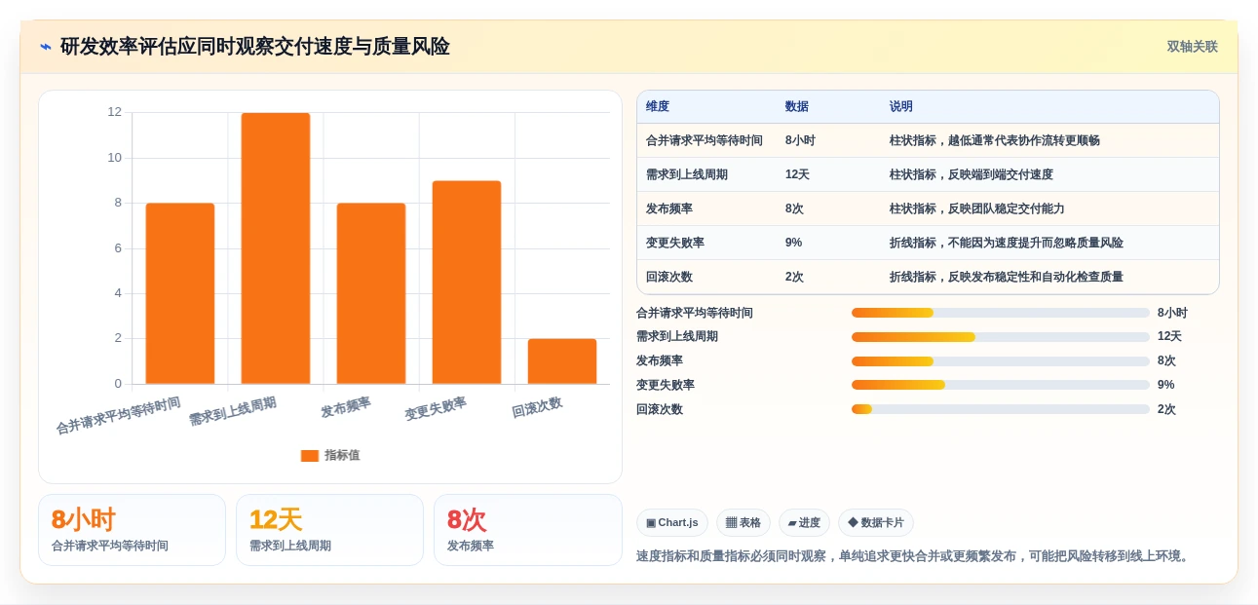Click the 回滚次数 bar in chart
The width and height of the screenshot is (1258, 605).
562,361
